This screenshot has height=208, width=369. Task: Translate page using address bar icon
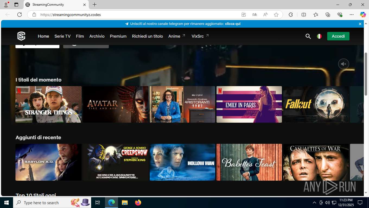(x=255, y=15)
